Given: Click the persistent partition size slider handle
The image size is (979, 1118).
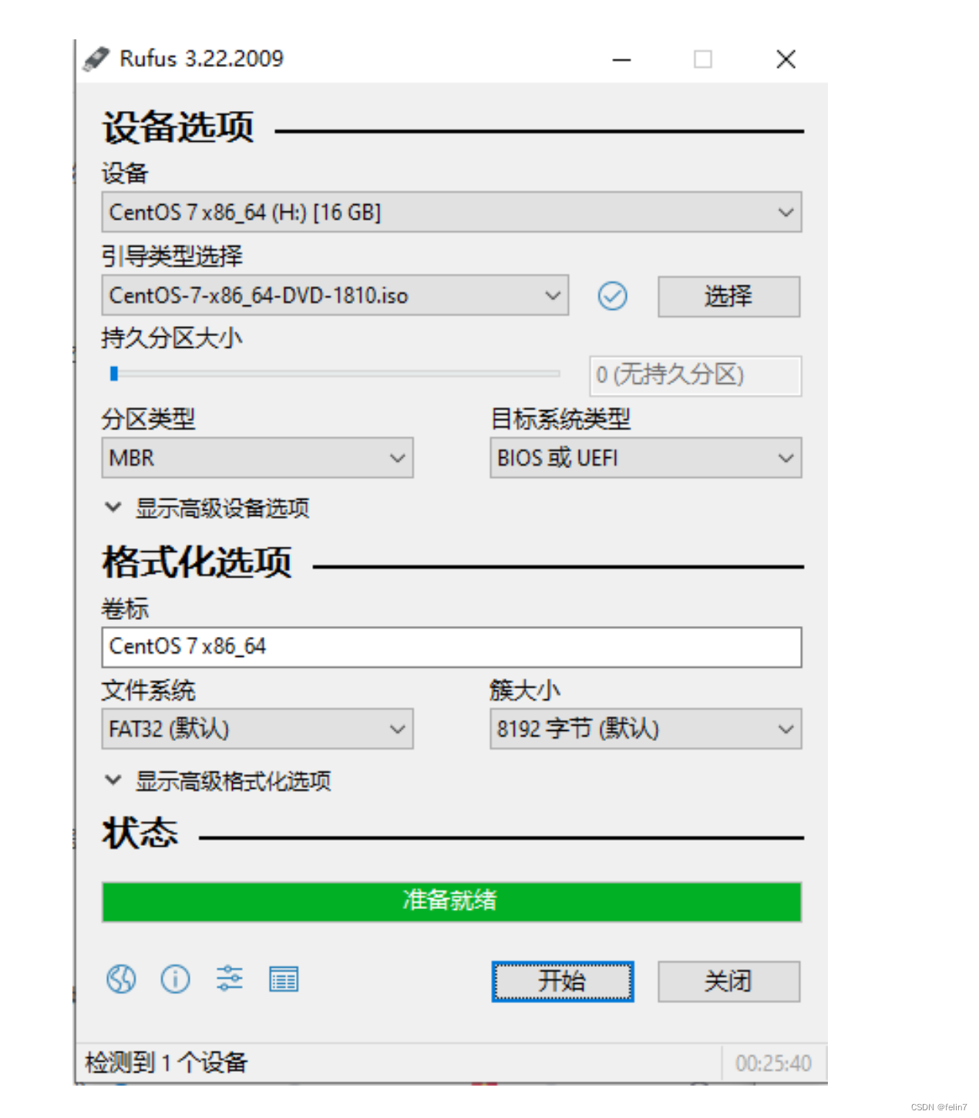Looking at the screenshot, I should pos(114,374).
